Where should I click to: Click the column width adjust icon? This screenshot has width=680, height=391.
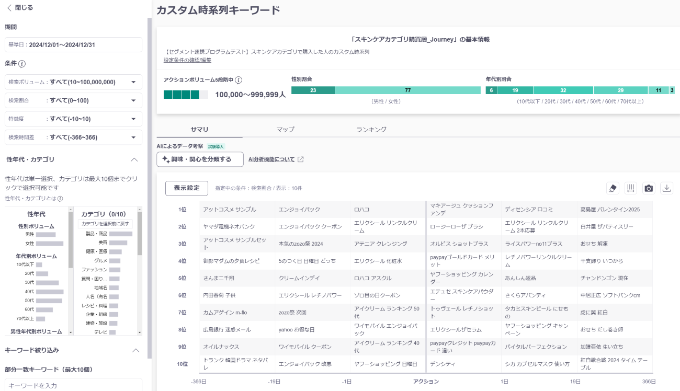point(631,188)
